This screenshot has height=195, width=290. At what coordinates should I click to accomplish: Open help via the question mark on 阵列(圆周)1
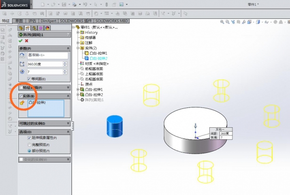click(x=68, y=35)
